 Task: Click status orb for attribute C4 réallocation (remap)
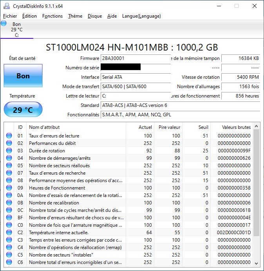click(x=9, y=247)
